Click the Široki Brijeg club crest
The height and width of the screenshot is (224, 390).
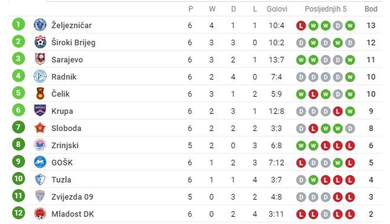[40, 42]
